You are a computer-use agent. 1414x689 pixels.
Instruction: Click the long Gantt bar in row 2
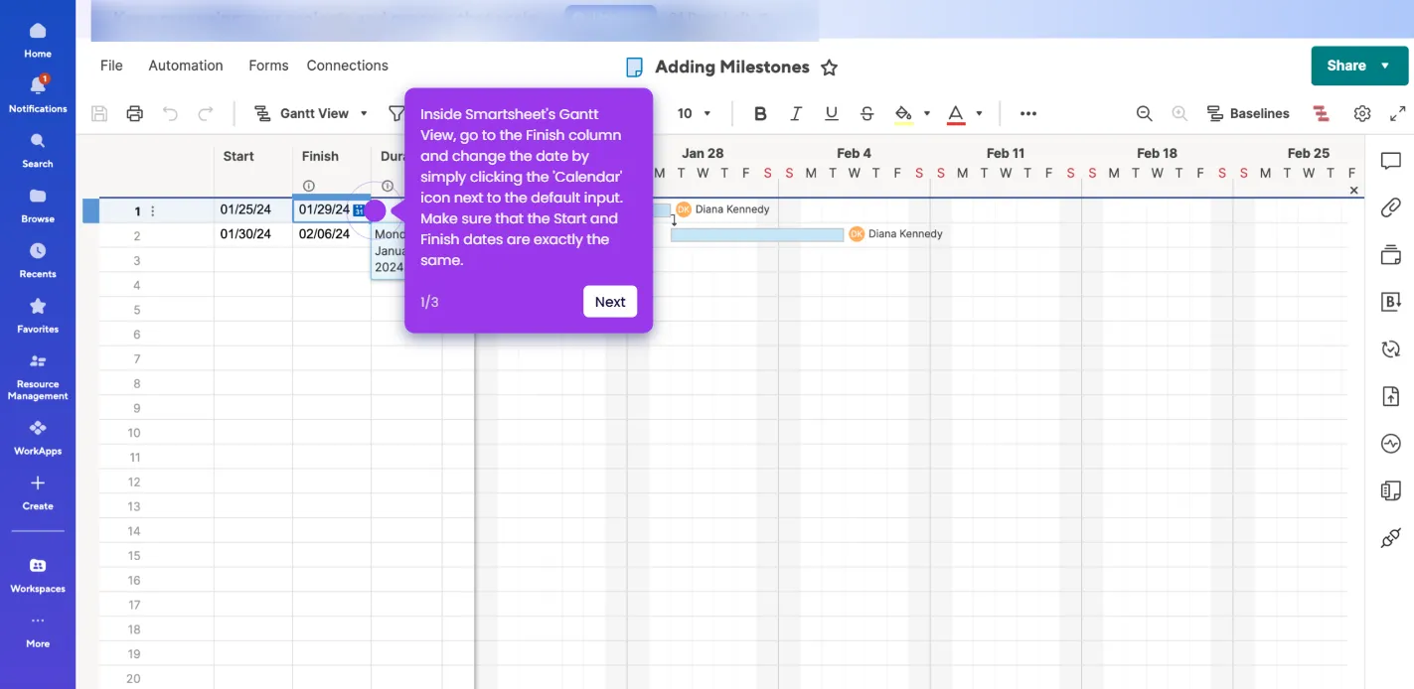757,234
